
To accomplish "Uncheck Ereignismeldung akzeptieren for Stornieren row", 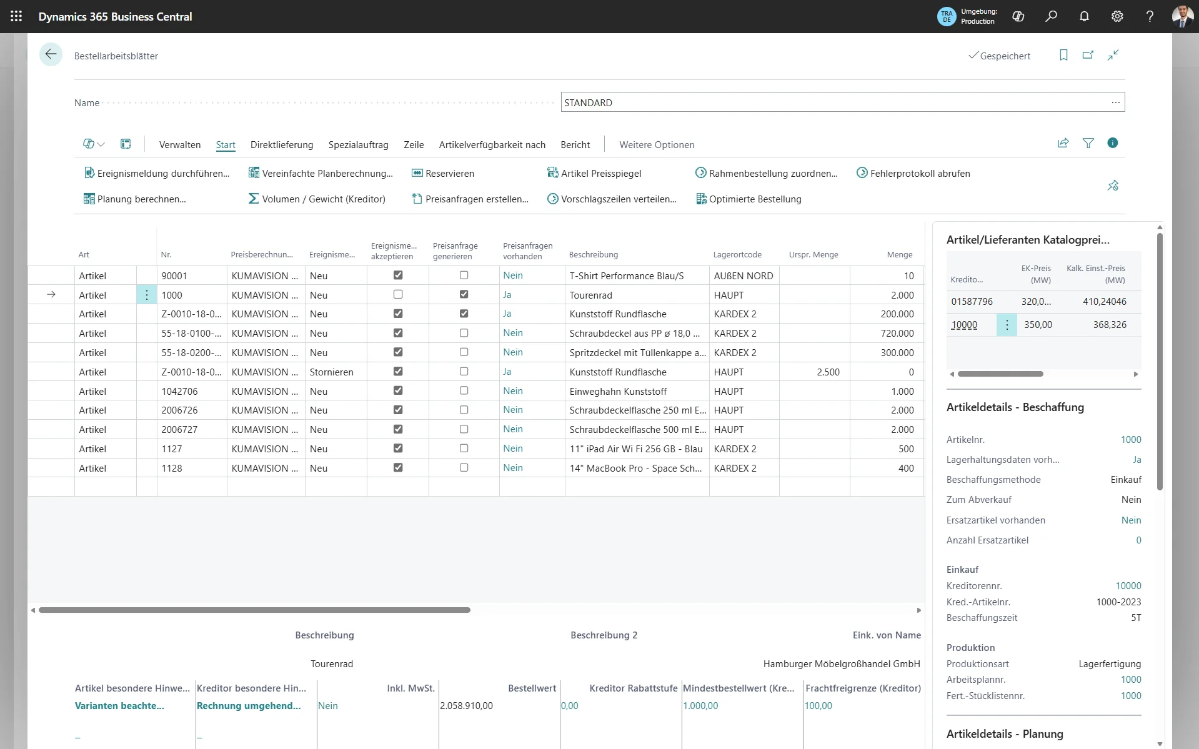I will (398, 372).
